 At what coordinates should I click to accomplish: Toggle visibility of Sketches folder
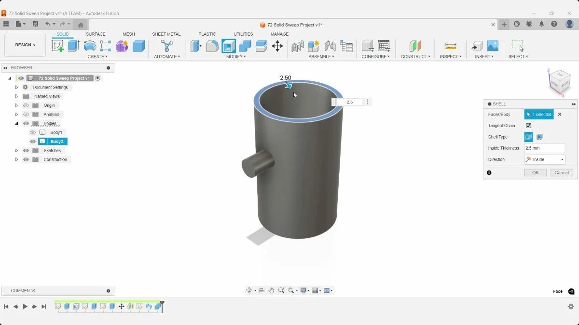tap(26, 151)
